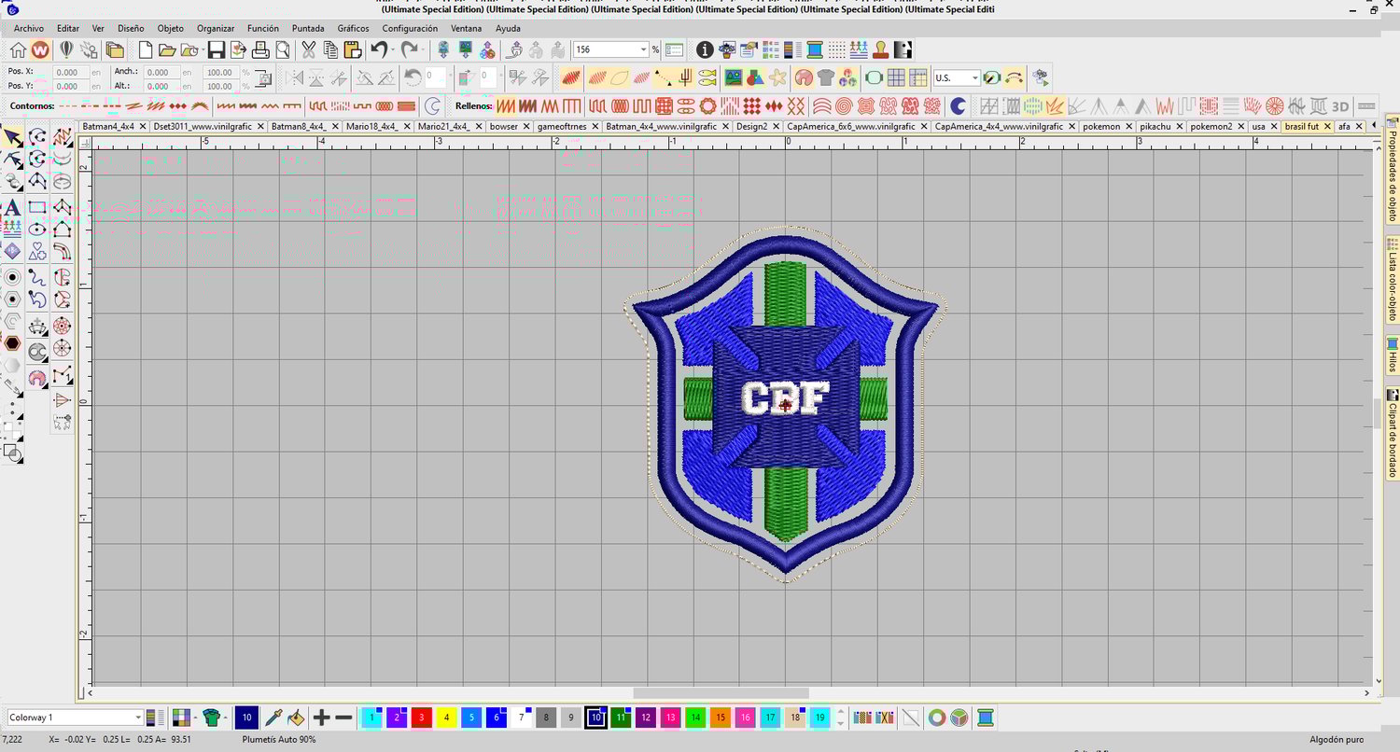
Task: Toggle the show bitmap image icon
Action: 734,77
